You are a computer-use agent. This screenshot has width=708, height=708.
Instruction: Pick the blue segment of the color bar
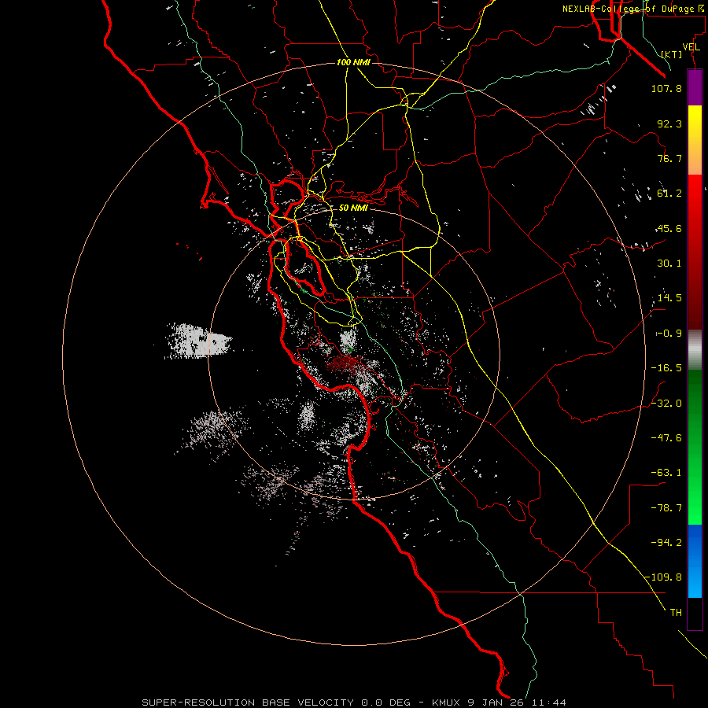point(695,561)
